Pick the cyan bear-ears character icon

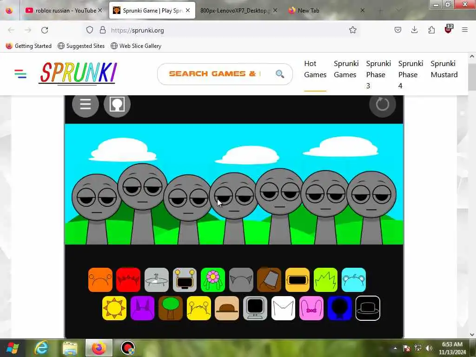coord(354,279)
